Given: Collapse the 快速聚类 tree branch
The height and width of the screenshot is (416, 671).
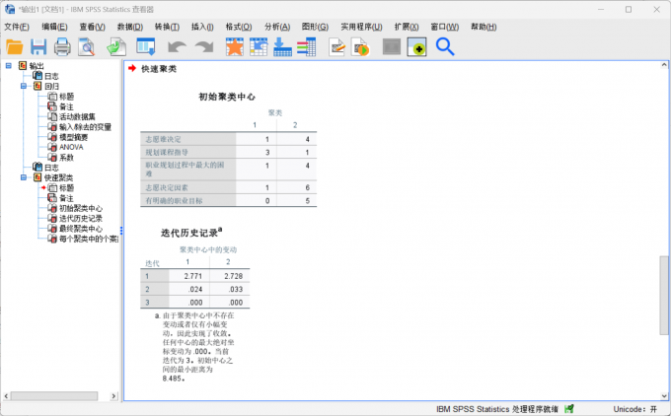Looking at the screenshot, I should pyautogui.click(x=24, y=177).
